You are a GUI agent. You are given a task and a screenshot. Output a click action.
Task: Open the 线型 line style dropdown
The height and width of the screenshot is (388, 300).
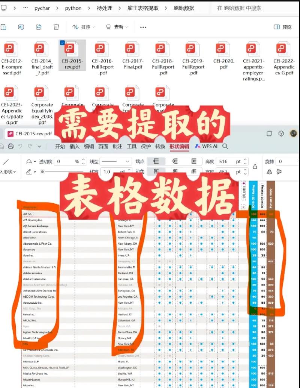click(115, 161)
